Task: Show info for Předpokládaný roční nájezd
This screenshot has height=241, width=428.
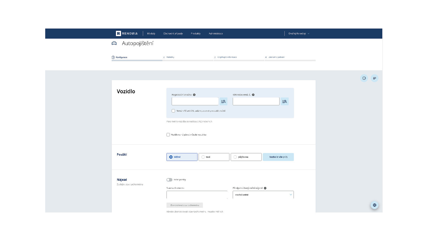Action: tap(265, 188)
